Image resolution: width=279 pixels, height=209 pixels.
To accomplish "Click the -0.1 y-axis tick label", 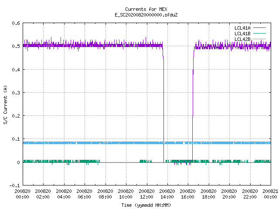I will click(14, 185).
